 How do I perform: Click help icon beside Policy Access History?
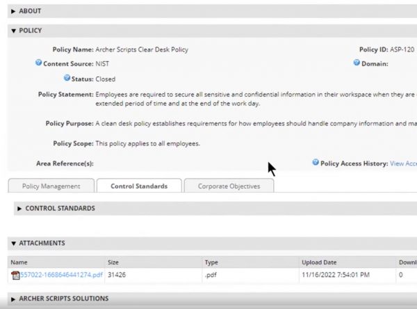tap(316, 162)
